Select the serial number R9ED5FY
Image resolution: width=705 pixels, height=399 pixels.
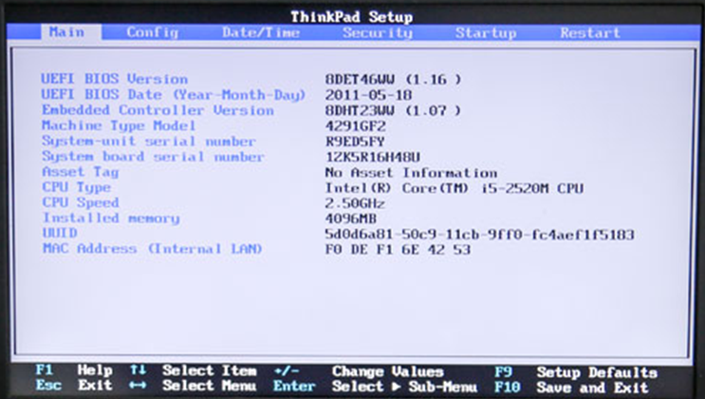pyautogui.click(x=355, y=142)
